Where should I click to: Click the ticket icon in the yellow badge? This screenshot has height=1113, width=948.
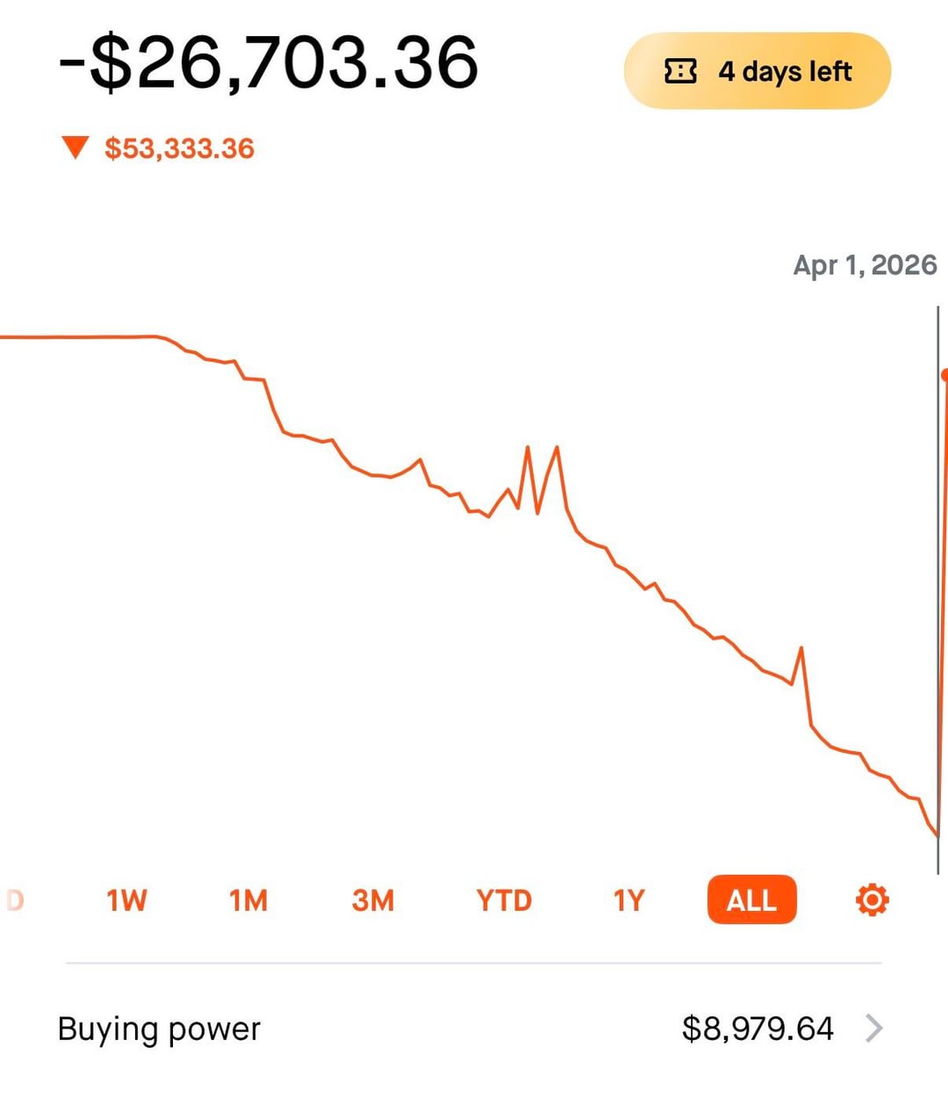pyautogui.click(x=680, y=71)
